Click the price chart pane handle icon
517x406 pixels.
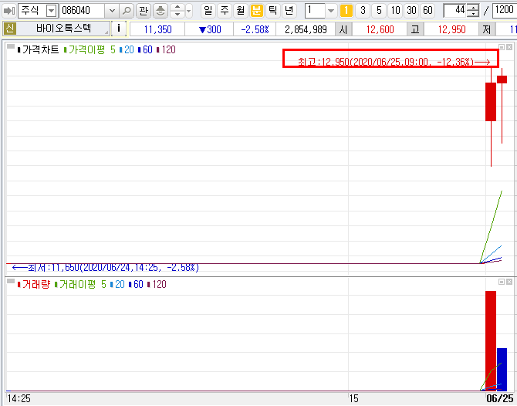11,46
